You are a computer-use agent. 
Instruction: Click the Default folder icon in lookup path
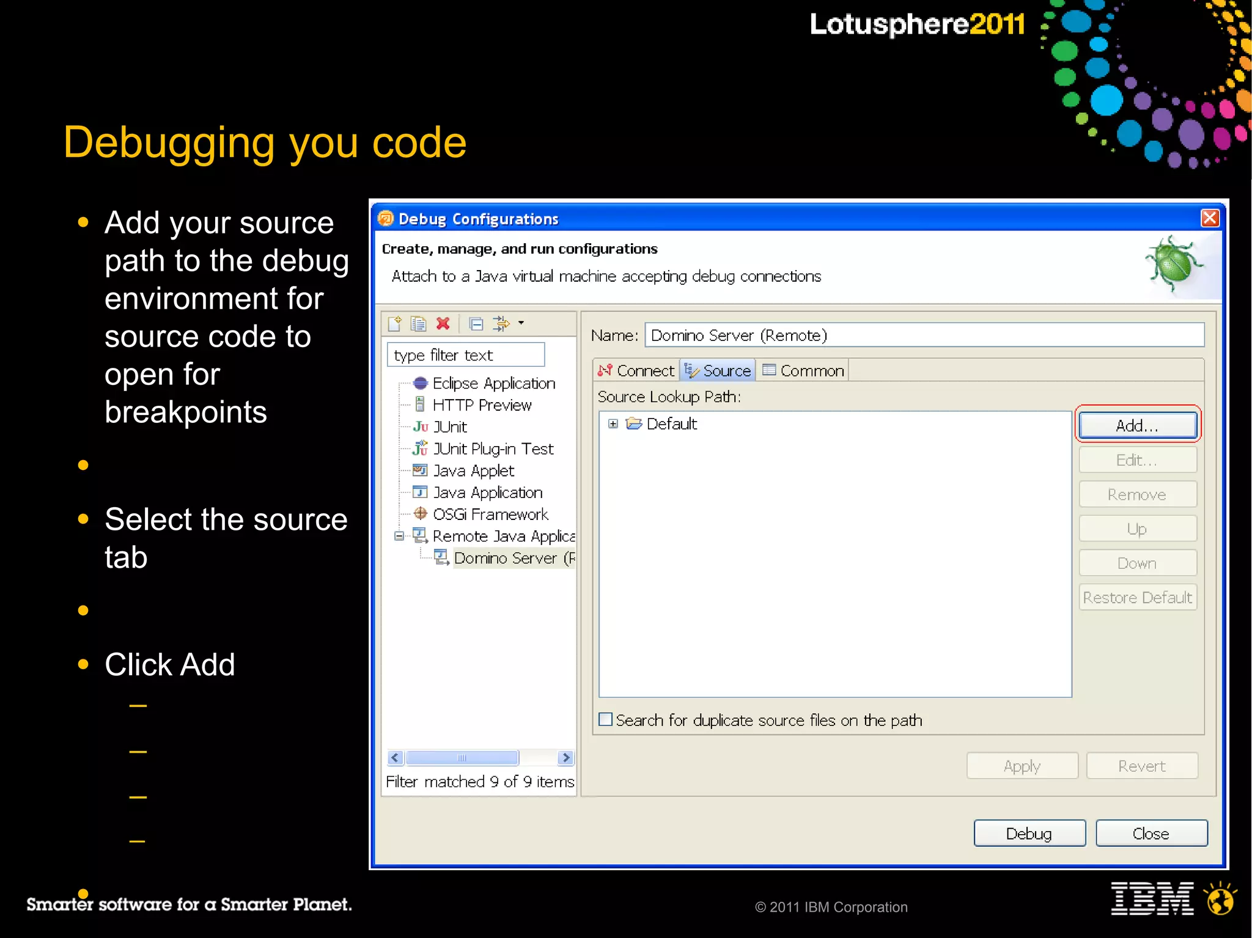[x=635, y=423]
